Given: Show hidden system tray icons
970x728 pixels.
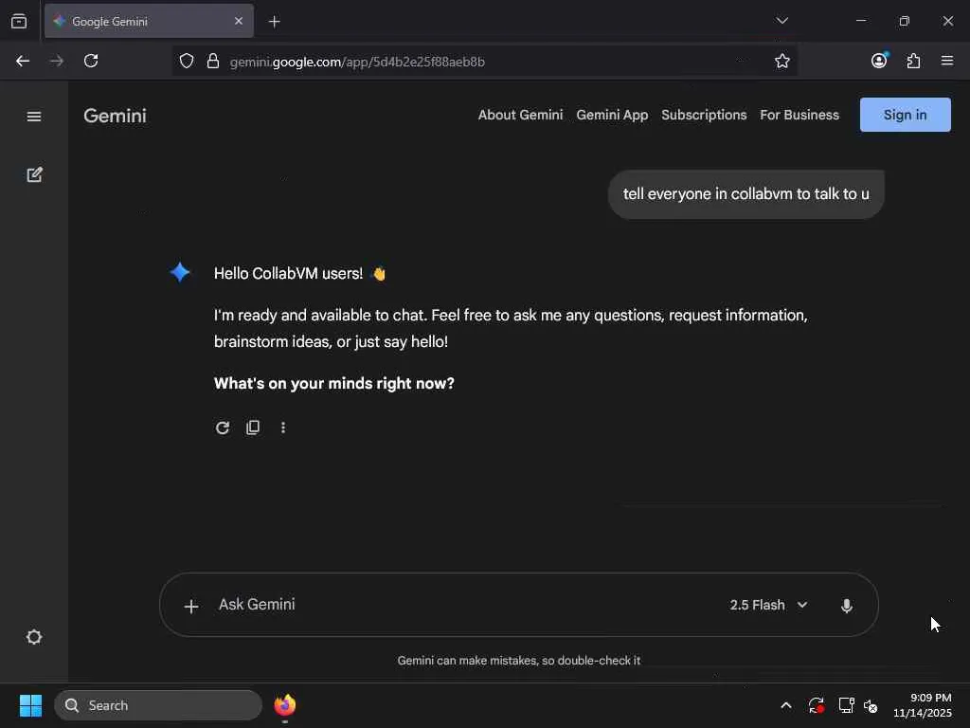Looking at the screenshot, I should [785, 705].
